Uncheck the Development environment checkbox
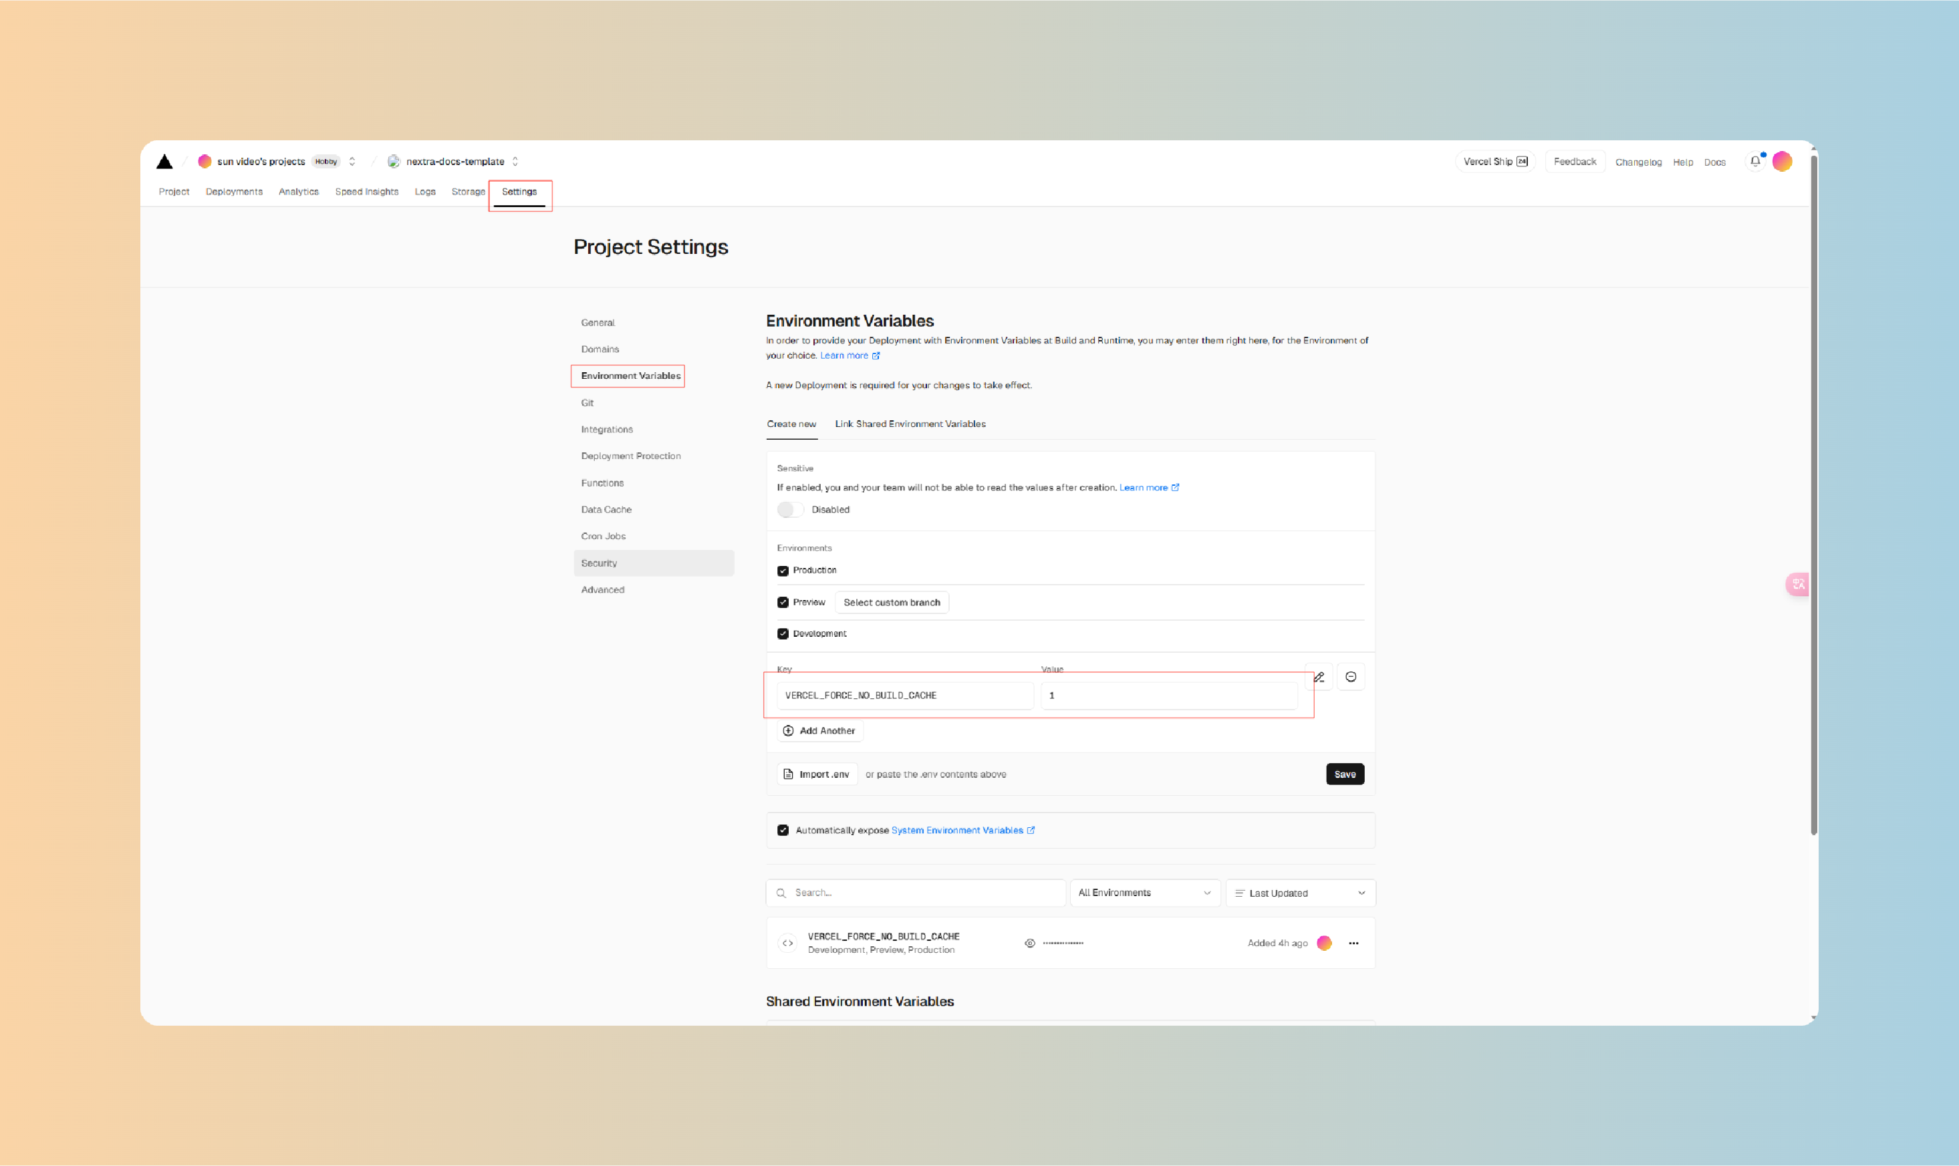Screen dimensions: 1959x1166 [x=783, y=634]
